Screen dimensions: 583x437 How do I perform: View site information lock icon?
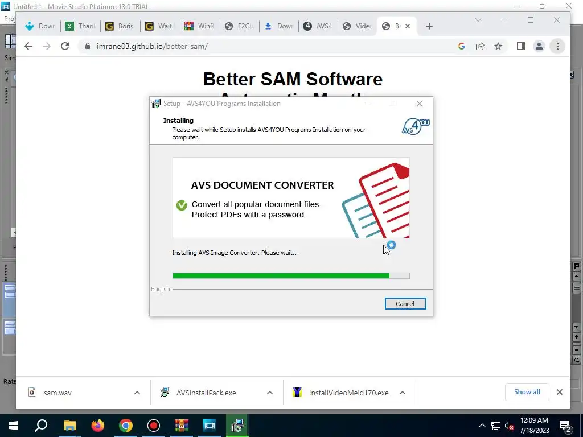(87, 46)
